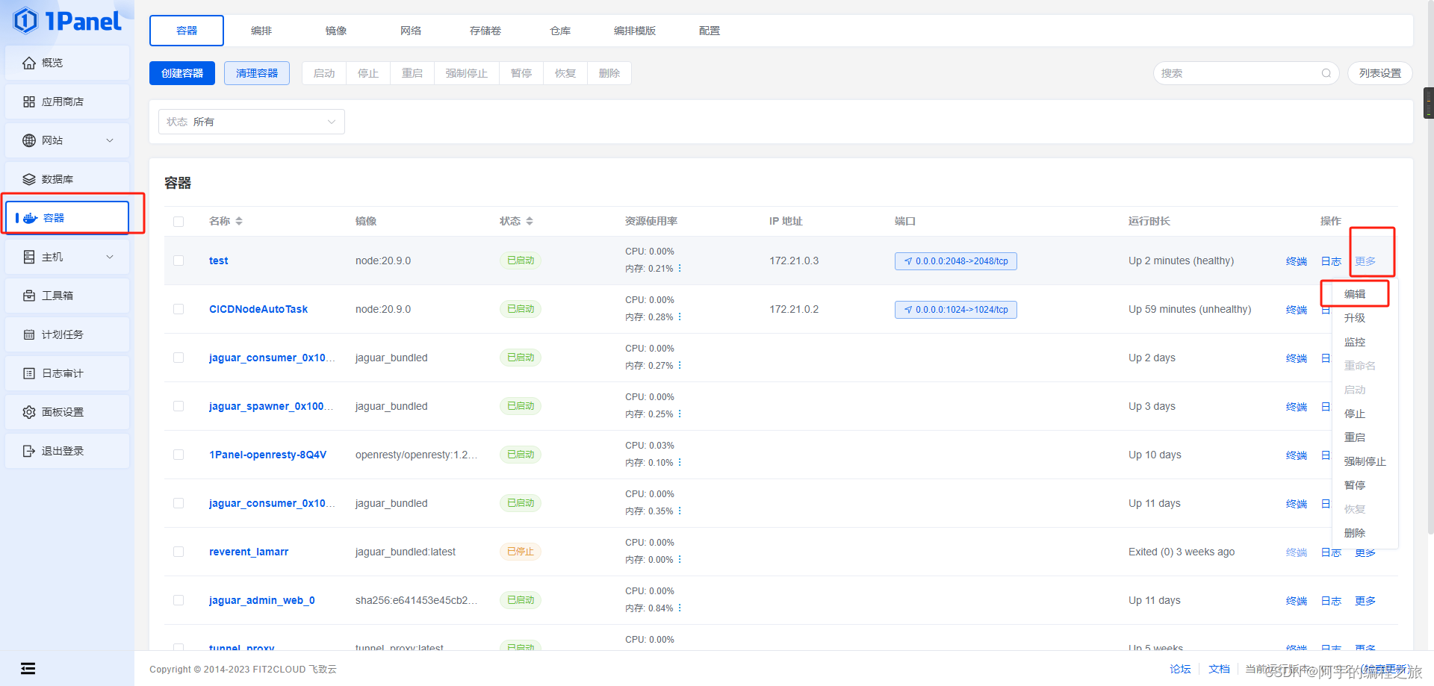Check the CICDNodeAutoTask row checkbox

pyautogui.click(x=179, y=309)
